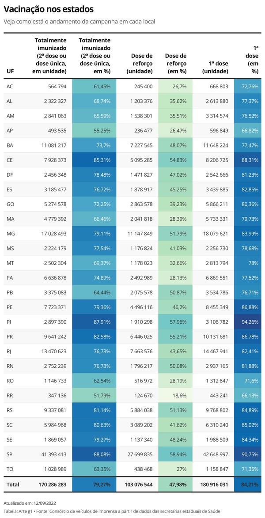Click the Vacinação nos estados title

pos(49,9)
